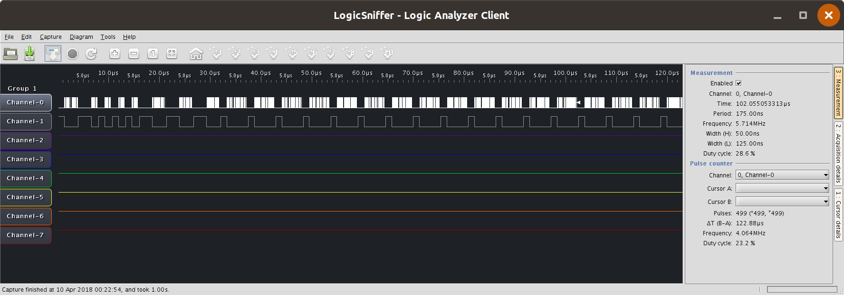This screenshot has height=295, width=844.
Task: Close the LogicSniffer window
Action: [x=829, y=15]
